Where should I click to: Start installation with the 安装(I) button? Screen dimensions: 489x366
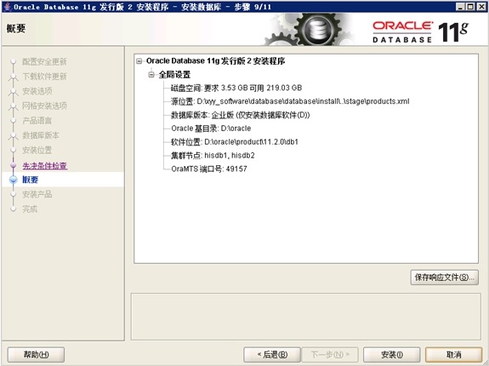(392, 355)
